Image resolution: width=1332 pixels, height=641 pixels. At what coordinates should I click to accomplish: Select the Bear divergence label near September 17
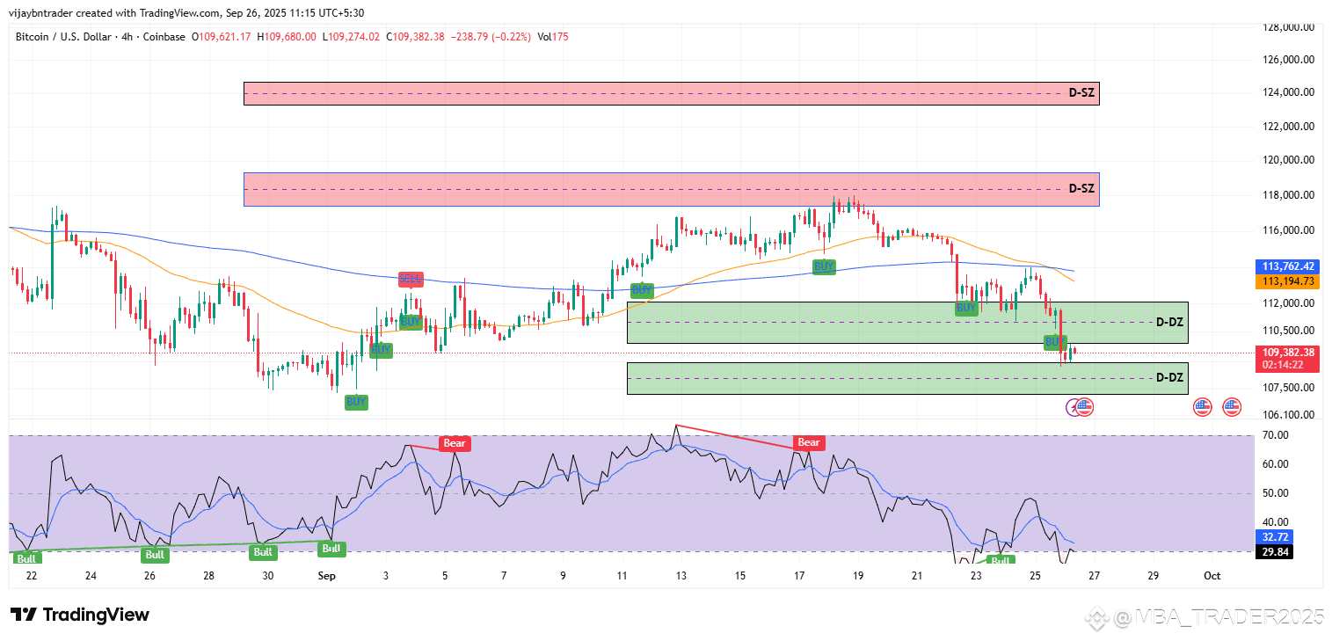[808, 443]
